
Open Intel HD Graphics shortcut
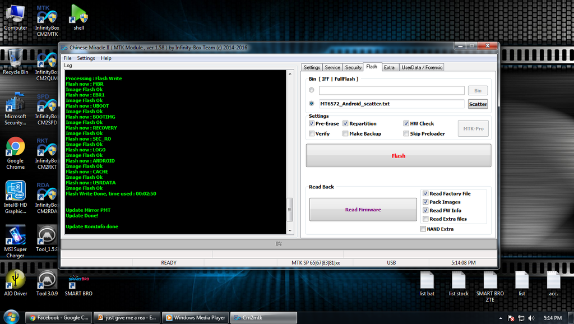pyautogui.click(x=15, y=197)
